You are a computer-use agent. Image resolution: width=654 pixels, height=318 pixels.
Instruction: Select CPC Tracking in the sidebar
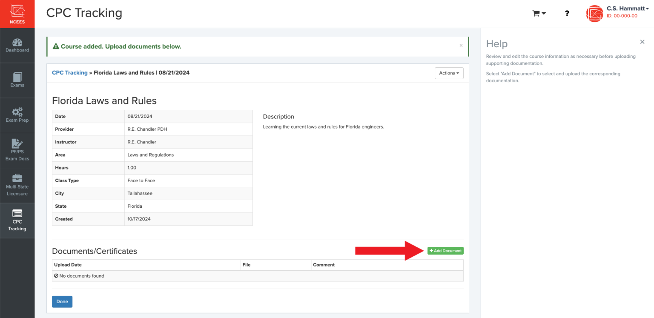pyautogui.click(x=17, y=220)
